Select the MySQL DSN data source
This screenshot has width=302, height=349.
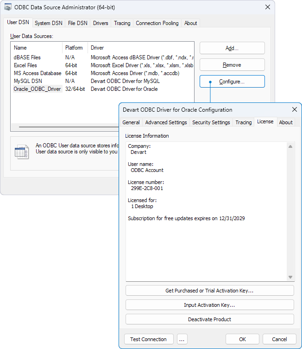(x=102, y=81)
